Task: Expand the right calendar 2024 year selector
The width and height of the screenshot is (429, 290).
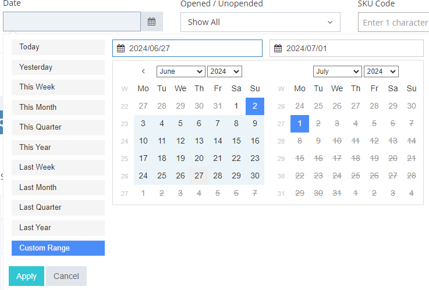Action: [x=381, y=71]
